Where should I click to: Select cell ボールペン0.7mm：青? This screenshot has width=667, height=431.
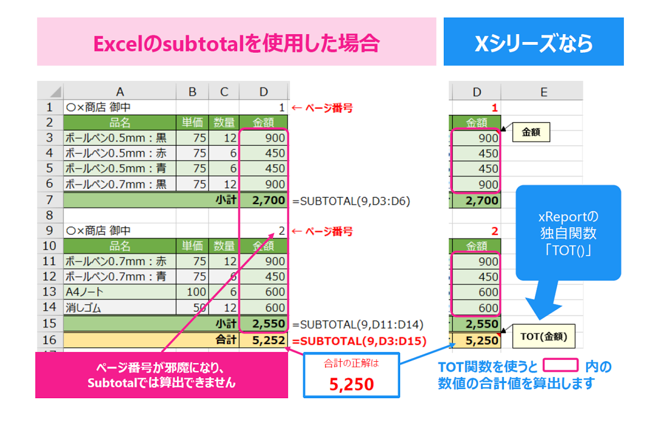tap(119, 276)
